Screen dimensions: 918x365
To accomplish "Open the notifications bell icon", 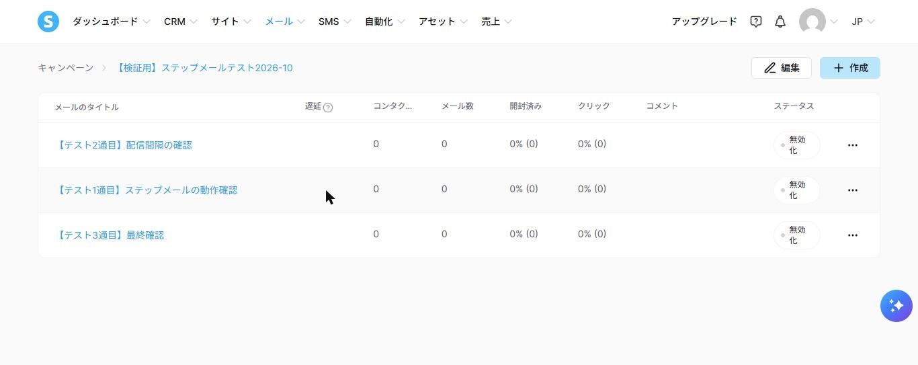I will click(x=780, y=22).
